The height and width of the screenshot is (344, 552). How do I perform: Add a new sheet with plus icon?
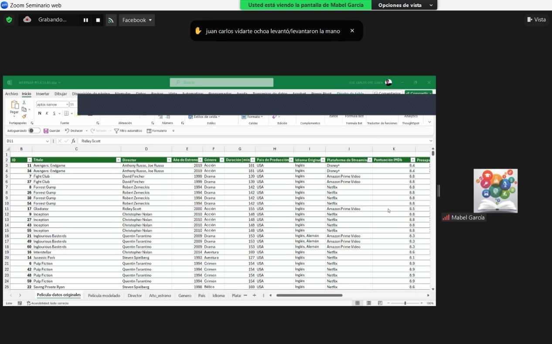(254, 296)
